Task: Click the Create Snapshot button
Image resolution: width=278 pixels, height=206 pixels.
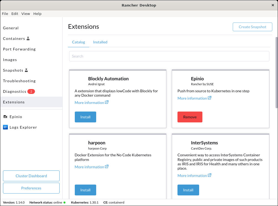Action: pos(253,27)
